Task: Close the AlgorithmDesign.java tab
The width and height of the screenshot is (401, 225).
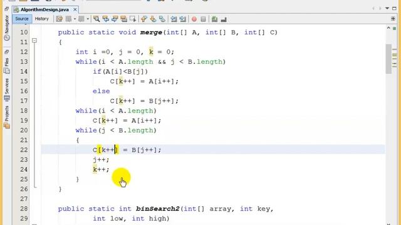Action: point(75,9)
